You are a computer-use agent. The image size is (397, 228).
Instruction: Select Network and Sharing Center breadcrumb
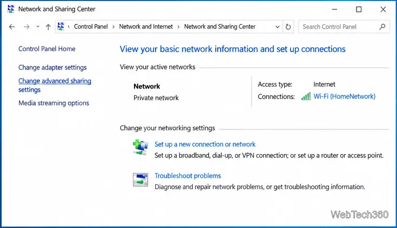[x=220, y=26]
